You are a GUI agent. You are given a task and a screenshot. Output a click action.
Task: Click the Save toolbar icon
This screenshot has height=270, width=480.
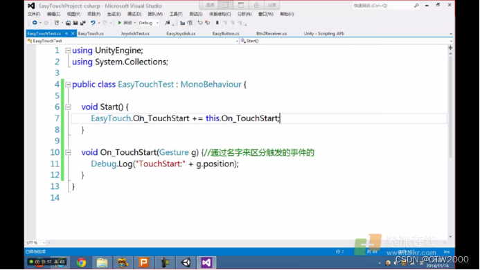[75, 23]
